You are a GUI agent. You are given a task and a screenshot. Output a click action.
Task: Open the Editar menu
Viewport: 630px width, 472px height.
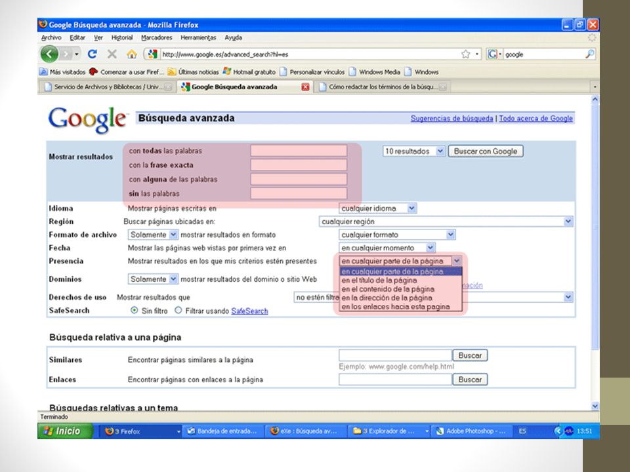point(77,37)
